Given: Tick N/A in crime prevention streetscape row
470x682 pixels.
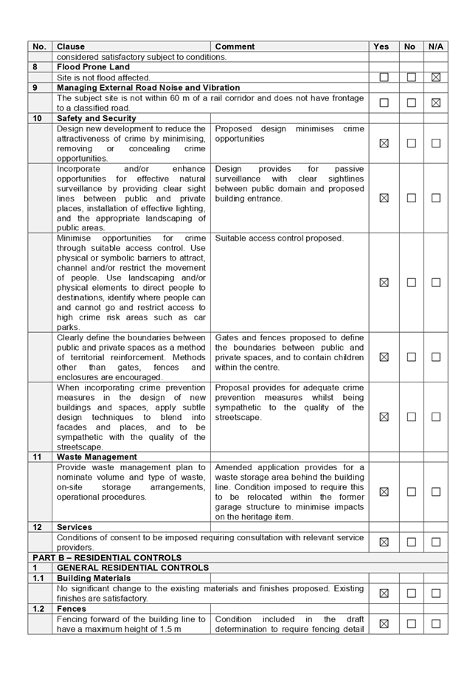Looking at the screenshot, I should pos(435,417).
